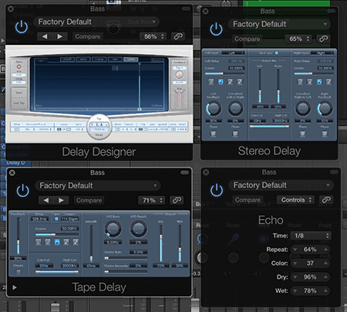Viewport: 347px width, 312px height.
Task: Click the Feedback knob in Delay Designer
Action: [x=179, y=75]
